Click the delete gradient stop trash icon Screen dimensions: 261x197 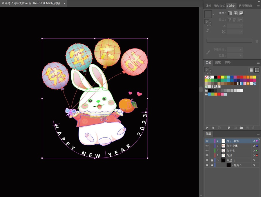[x=257, y=41]
